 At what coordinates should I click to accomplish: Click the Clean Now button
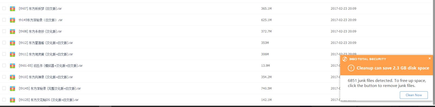coord(414,95)
